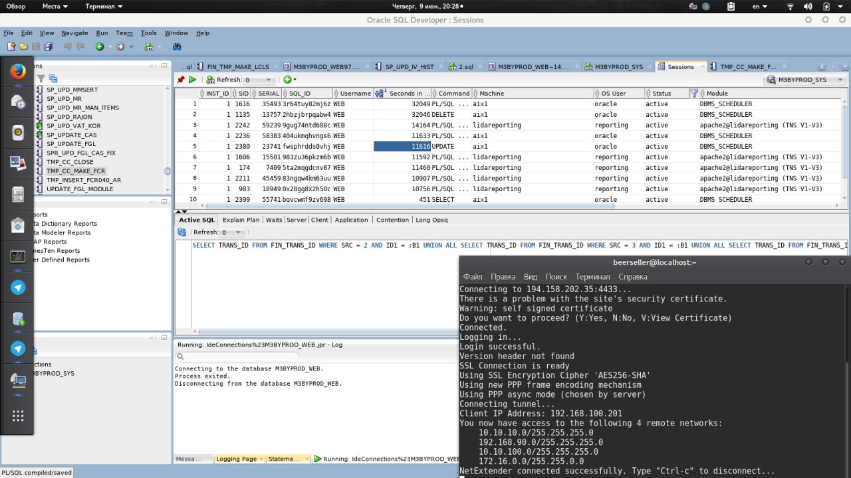Open Telegram from the dock
Viewport: 851px width, 478px height.
point(18,287)
